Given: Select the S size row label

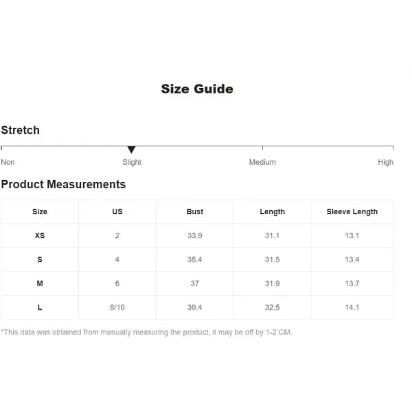Looking at the screenshot, I should click(40, 260).
